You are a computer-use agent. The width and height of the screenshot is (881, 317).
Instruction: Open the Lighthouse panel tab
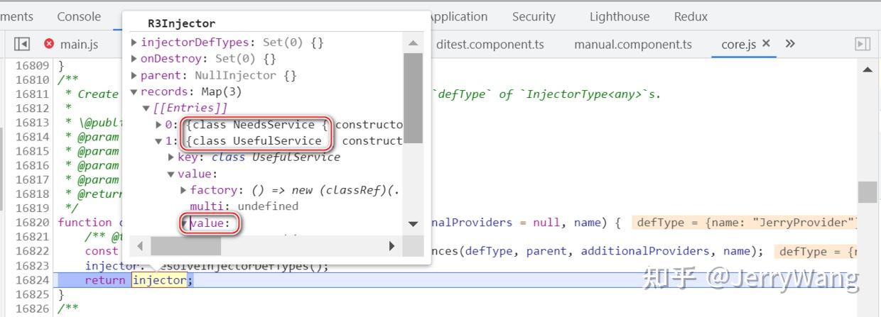click(620, 16)
